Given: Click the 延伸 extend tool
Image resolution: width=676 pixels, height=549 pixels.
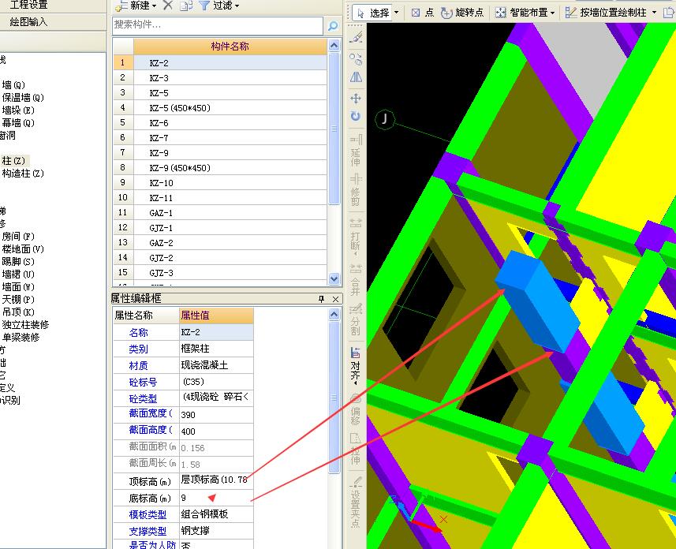Looking at the screenshot, I should 356,151.
